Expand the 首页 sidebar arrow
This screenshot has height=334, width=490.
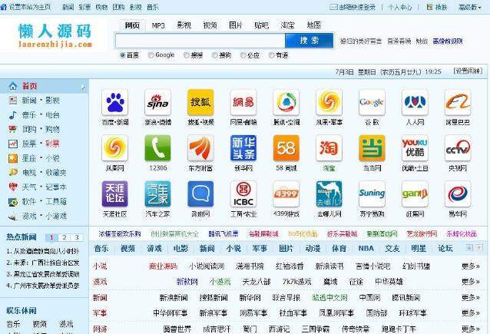pos(82,86)
